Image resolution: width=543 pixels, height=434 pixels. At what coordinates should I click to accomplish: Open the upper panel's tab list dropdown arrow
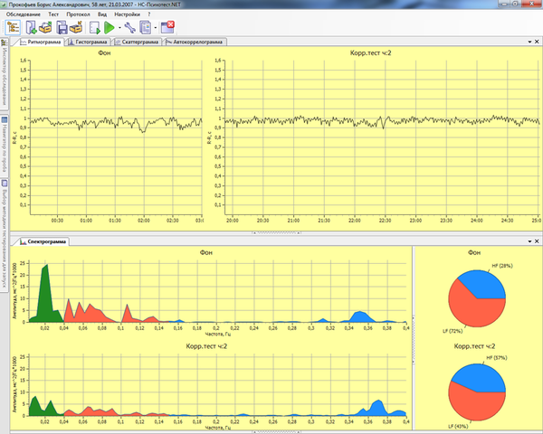[529, 42]
